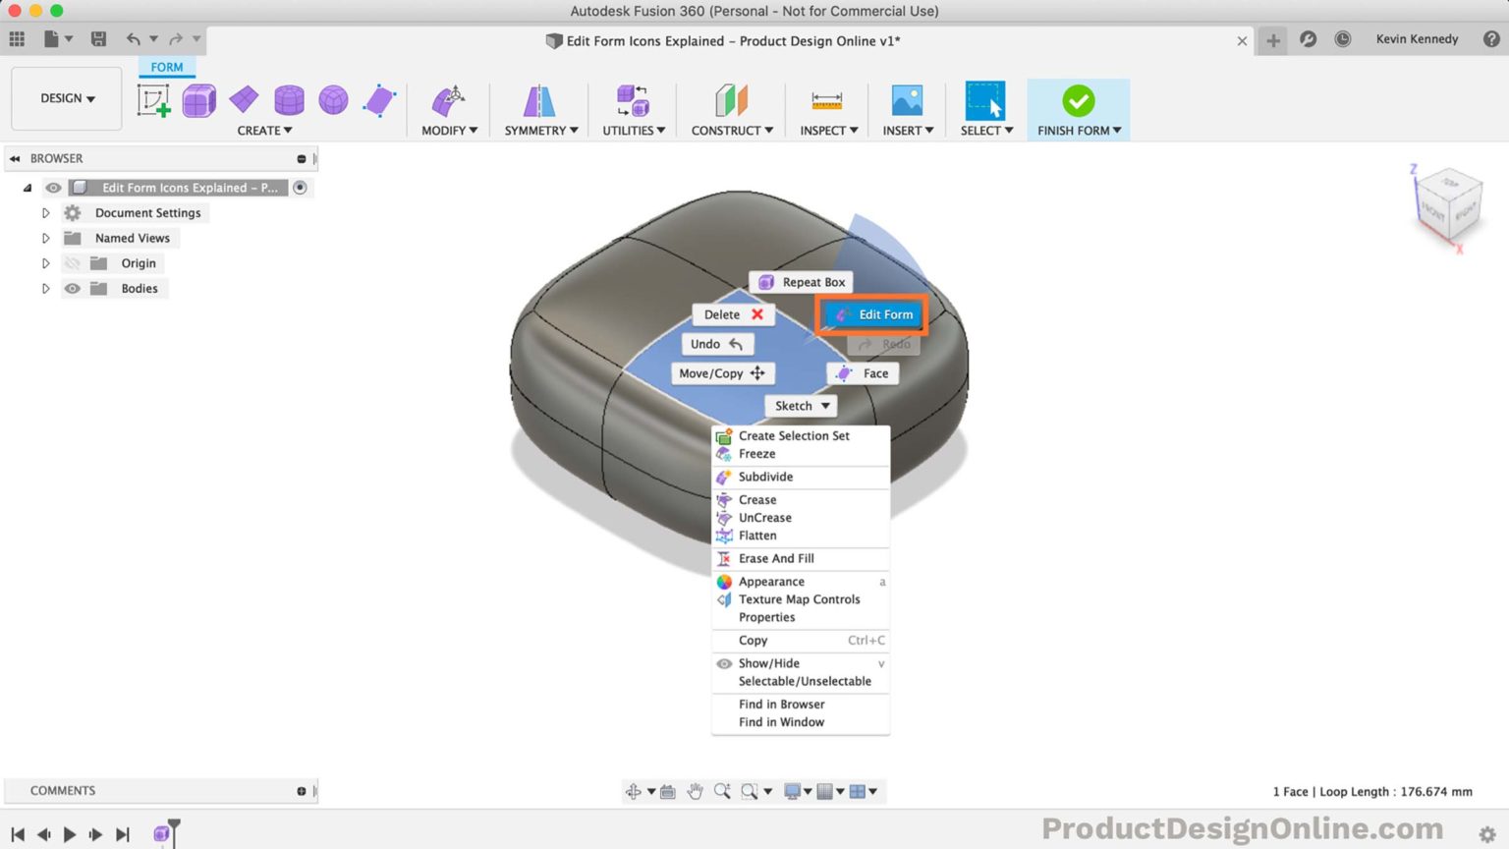Hide the Bodies folder with its eye toggle

tap(73, 288)
